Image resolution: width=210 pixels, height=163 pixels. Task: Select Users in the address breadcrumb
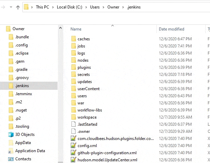coord(95,7)
